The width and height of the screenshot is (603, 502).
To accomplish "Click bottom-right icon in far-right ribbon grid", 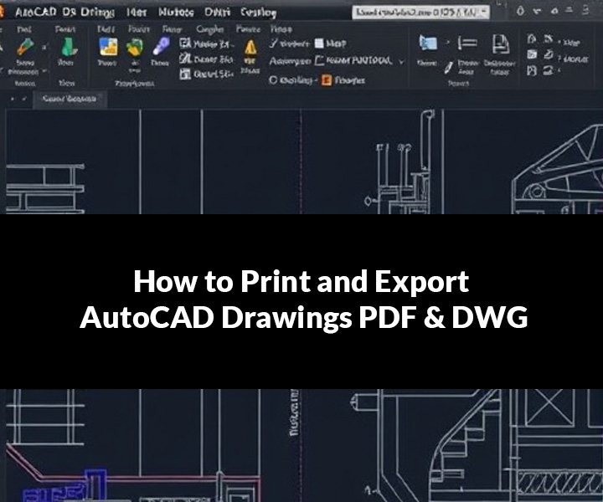I will pyautogui.click(x=548, y=70).
